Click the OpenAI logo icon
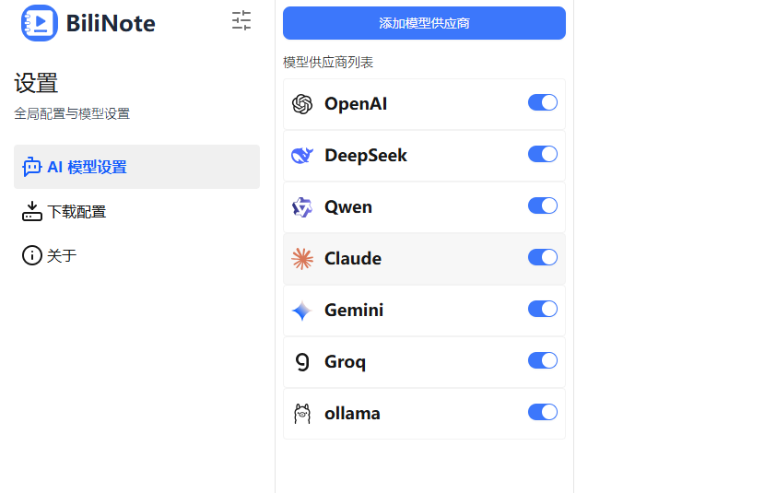This screenshot has height=493, width=776. pyautogui.click(x=302, y=104)
